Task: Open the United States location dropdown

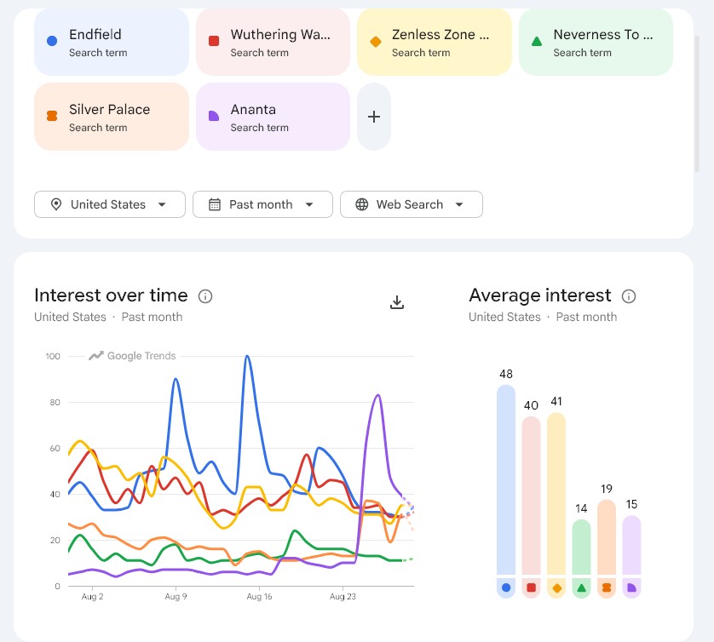Action: 110,204
